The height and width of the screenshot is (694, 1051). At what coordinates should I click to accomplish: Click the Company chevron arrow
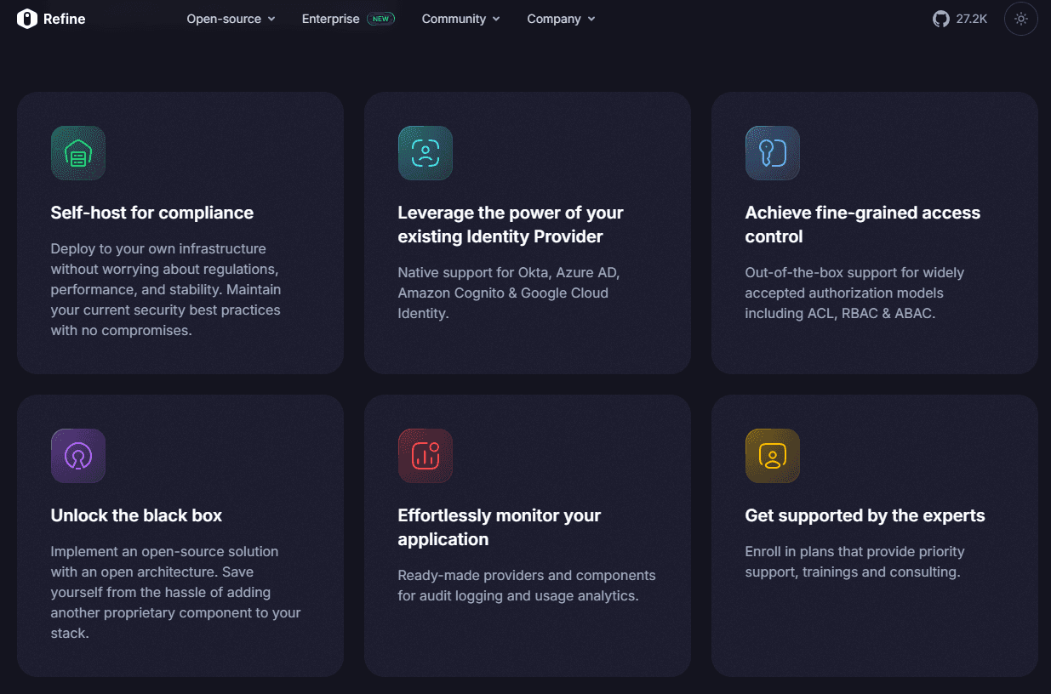tap(591, 19)
